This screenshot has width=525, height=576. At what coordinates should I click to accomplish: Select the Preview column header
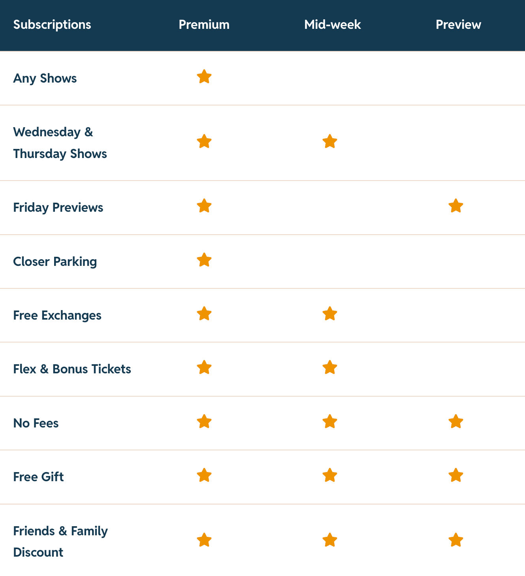[458, 24]
